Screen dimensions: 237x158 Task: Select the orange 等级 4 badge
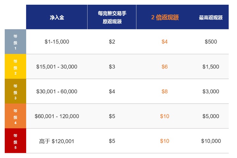(x=15, y=116)
